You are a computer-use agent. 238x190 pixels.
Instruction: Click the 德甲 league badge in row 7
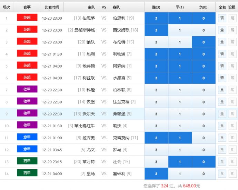(27, 89)
